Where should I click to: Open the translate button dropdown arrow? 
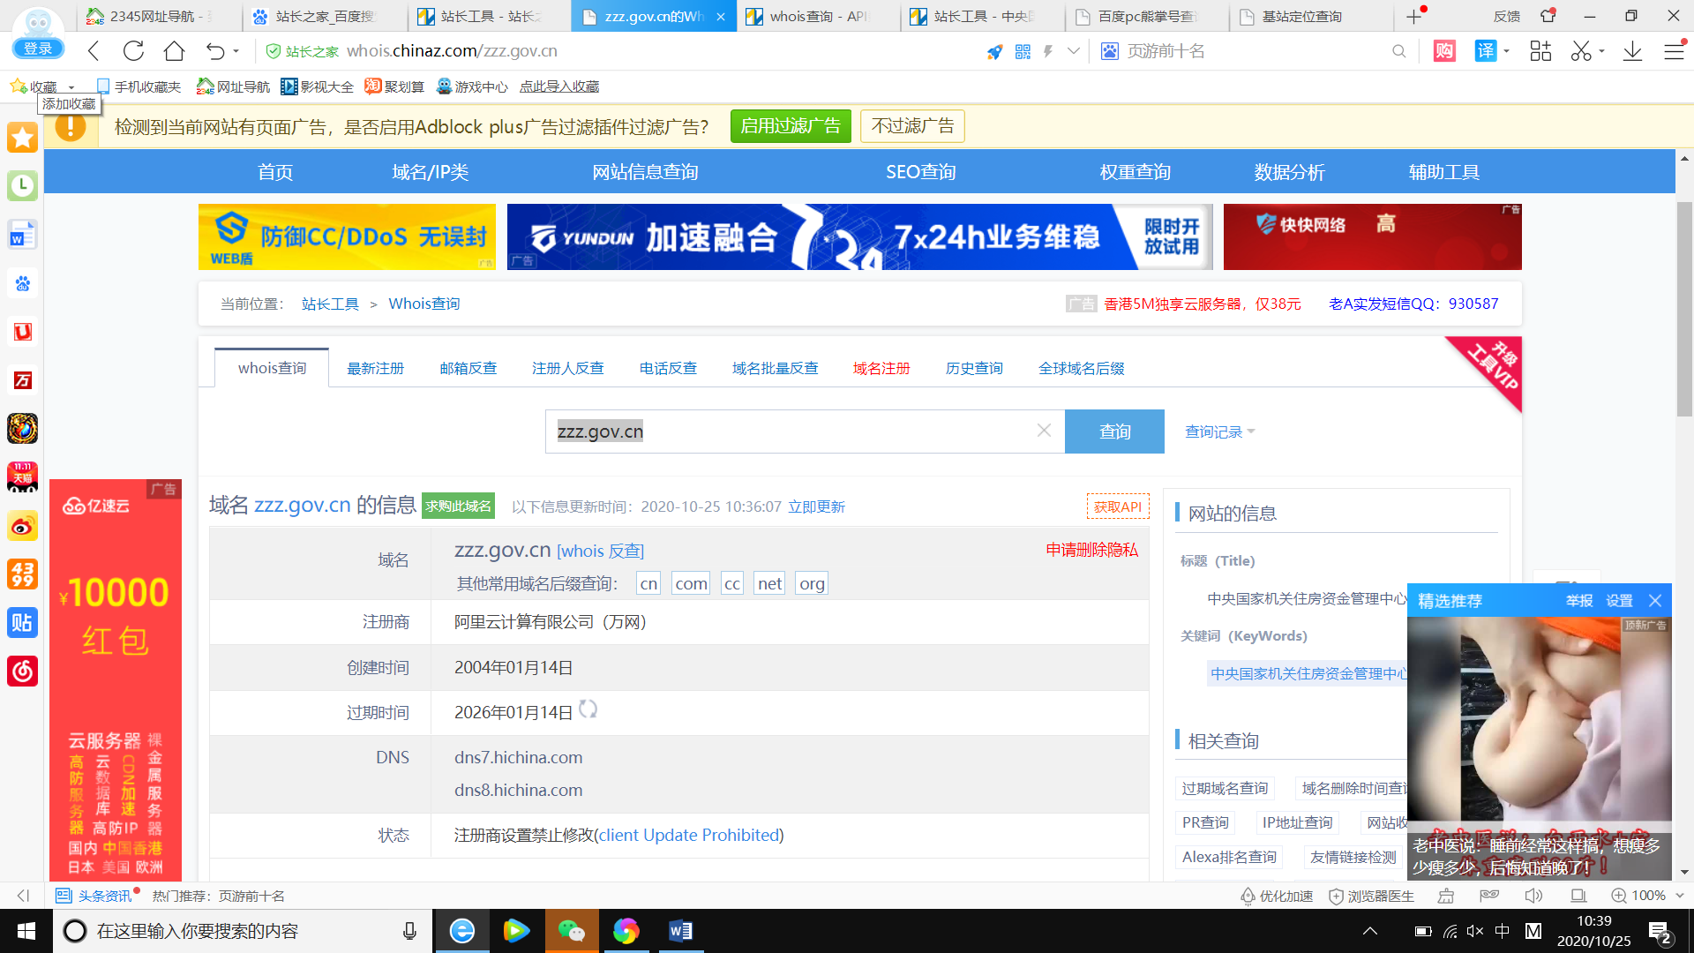coord(1507,51)
